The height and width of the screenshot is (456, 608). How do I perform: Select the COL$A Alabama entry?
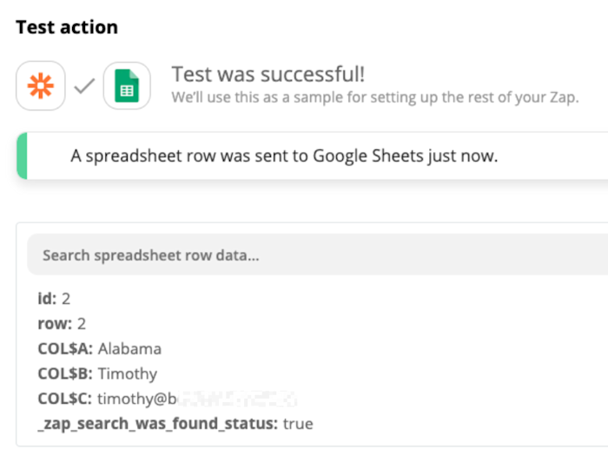100,348
